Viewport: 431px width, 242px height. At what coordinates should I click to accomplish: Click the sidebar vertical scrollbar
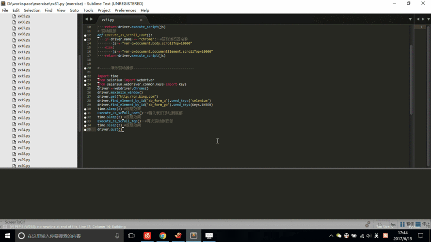[x=80, y=93]
